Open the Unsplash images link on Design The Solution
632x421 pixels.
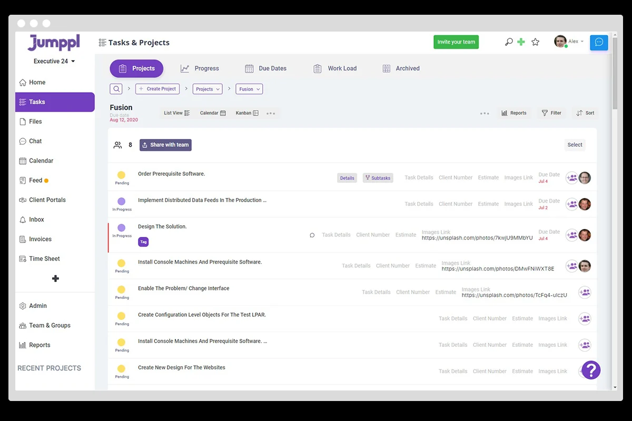(476, 237)
